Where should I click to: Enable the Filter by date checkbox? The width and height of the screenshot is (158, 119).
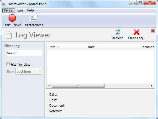pos(8,64)
